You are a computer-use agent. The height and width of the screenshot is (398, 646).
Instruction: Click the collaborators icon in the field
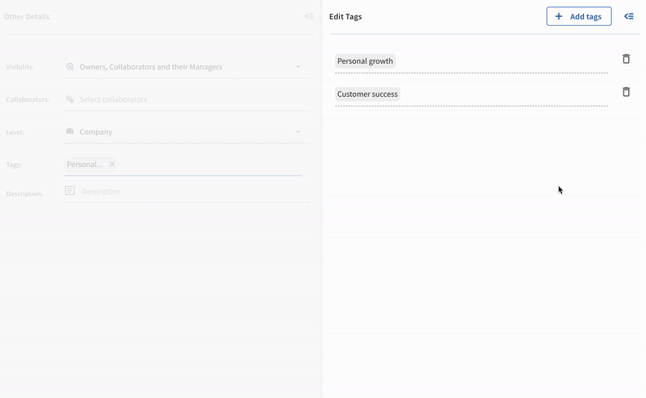click(x=69, y=99)
